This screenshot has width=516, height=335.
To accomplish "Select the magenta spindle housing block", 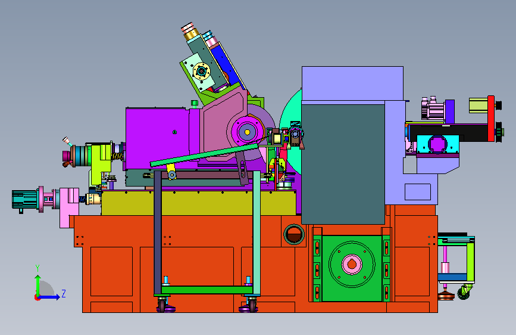I will coord(157,139).
